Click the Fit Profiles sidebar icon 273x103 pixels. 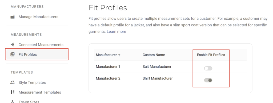click(x=13, y=55)
